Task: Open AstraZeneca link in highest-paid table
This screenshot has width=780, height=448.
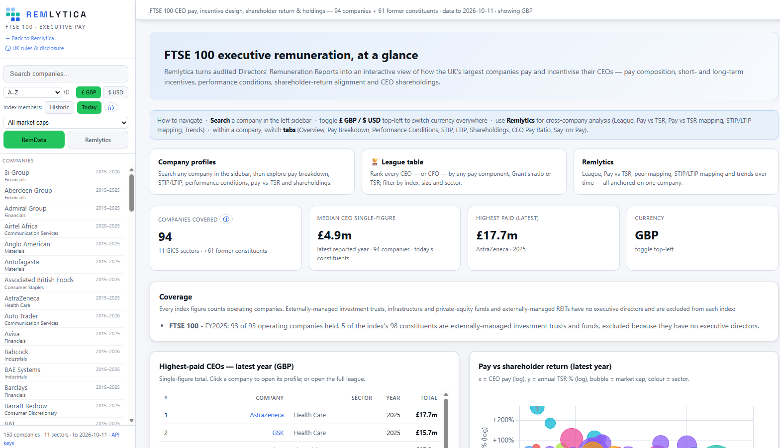Action: coord(267,415)
